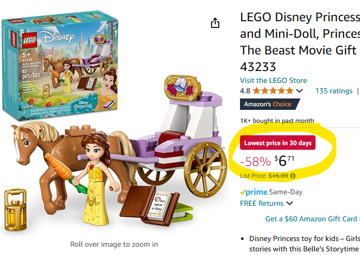Click the red Lowest price in 30 days badge

point(278,143)
